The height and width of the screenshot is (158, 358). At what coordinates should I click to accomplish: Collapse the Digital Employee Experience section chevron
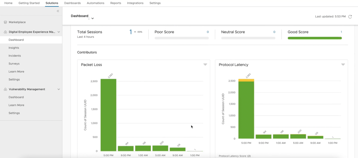(58, 32)
